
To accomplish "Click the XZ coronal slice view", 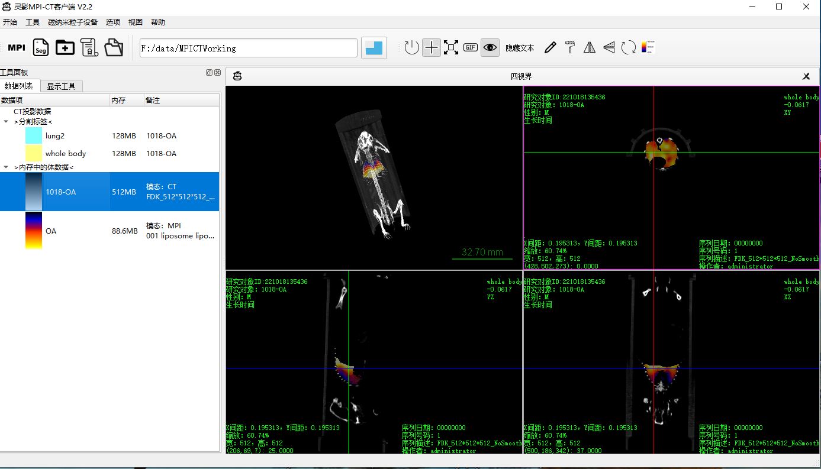I will [x=672, y=363].
